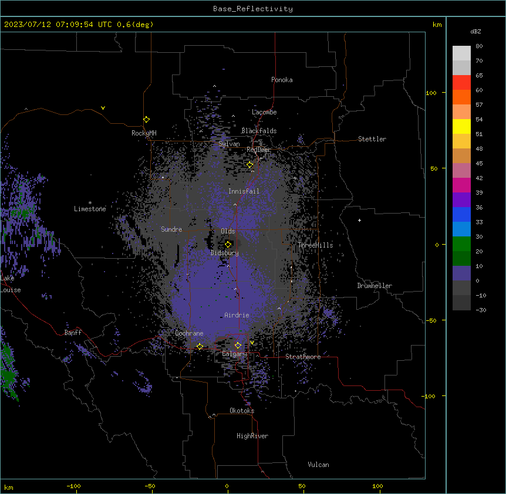This screenshot has width=506, height=494.
Task: Click the yellow V marker northeast of Calgary
Action: coord(252,343)
